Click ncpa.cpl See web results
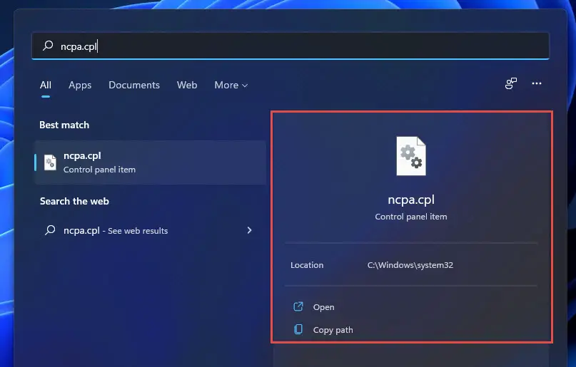Viewport: 576px width, 367px height. (150, 230)
